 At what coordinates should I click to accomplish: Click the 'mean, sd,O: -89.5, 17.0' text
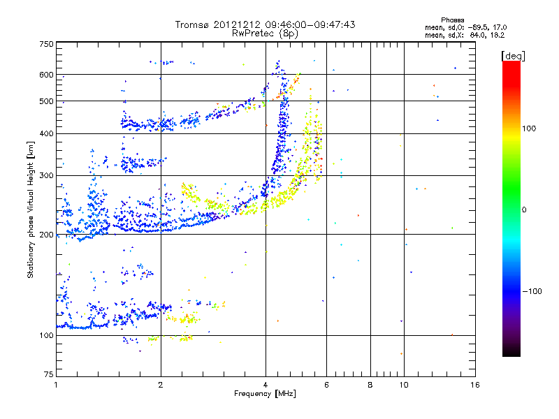(465, 28)
